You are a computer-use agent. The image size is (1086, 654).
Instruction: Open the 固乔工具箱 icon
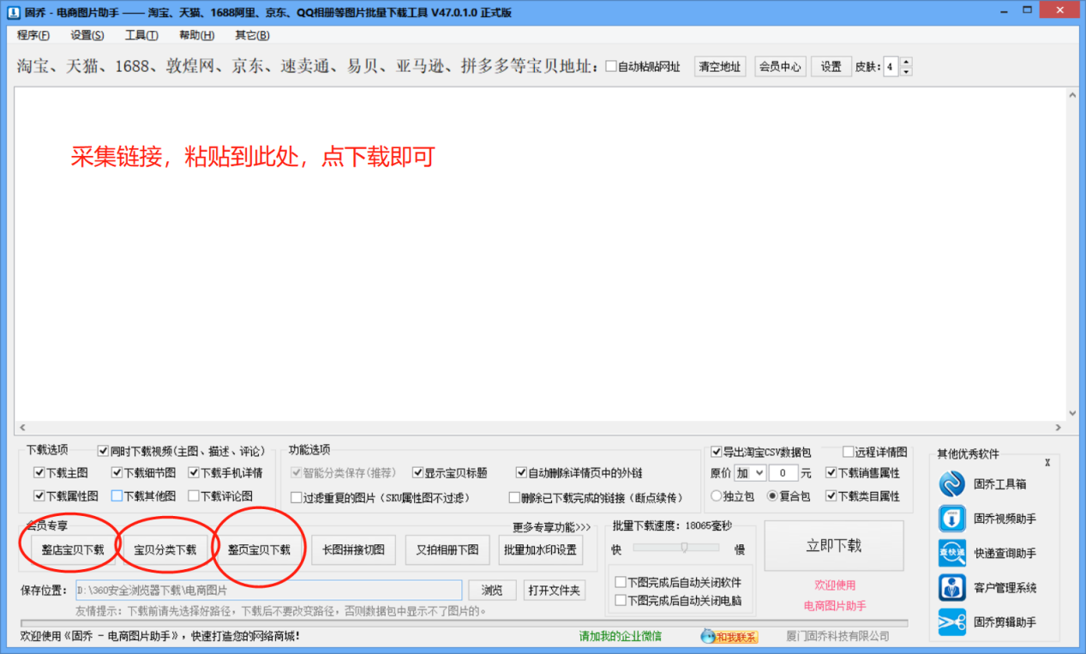(952, 484)
